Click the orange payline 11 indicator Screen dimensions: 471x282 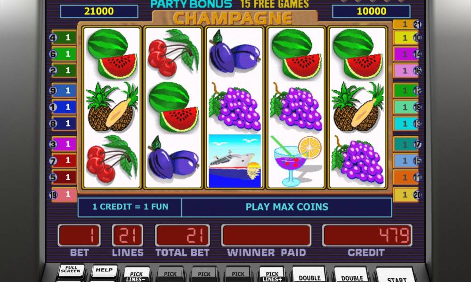click(x=407, y=177)
